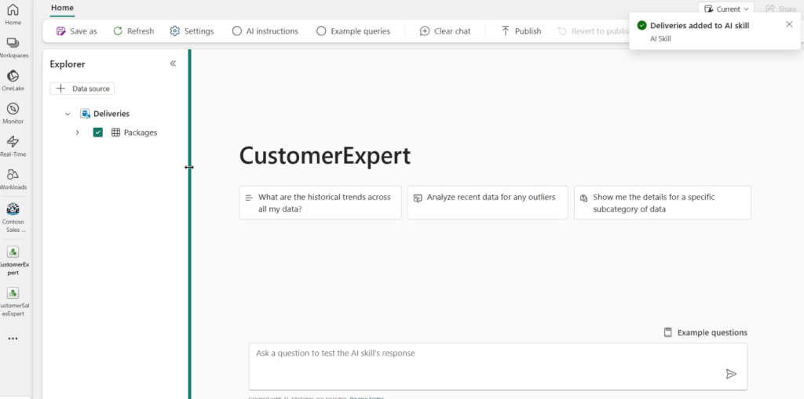
Task: Collapse the Deliveries data source tree
Action: [x=68, y=114]
